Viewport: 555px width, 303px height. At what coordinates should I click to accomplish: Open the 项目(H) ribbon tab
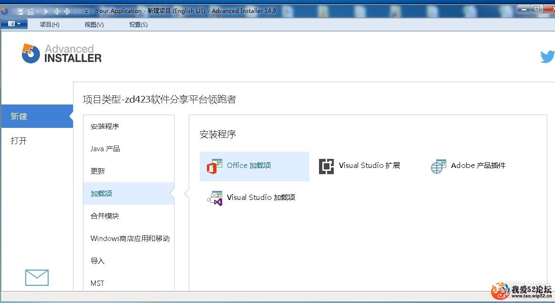tap(50, 24)
